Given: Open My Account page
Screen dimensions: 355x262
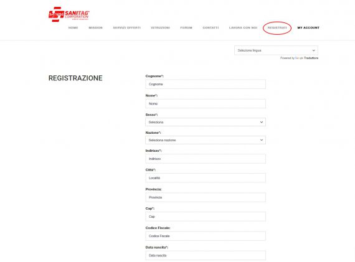Looking at the screenshot, I should click(308, 27).
